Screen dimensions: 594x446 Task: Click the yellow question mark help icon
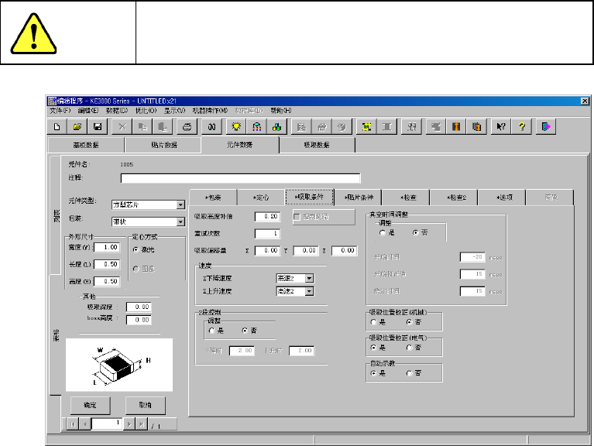click(524, 126)
